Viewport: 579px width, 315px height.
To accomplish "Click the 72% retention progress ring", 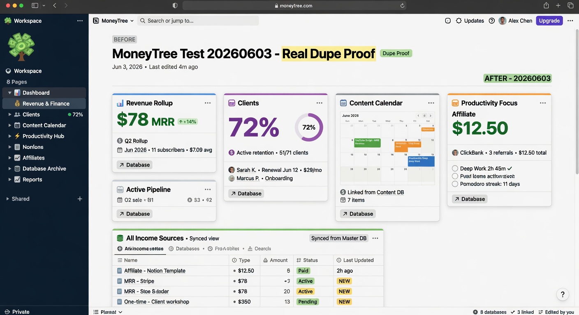I will pyautogui.click(x=309, y=127).
